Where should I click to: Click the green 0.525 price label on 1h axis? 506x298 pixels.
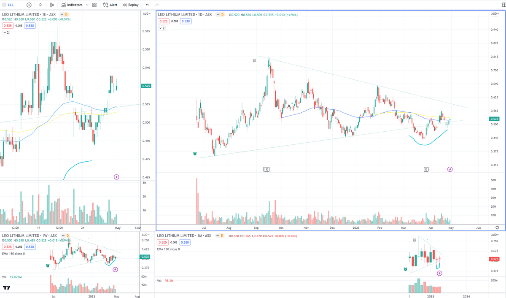click(x=146, y=86)
